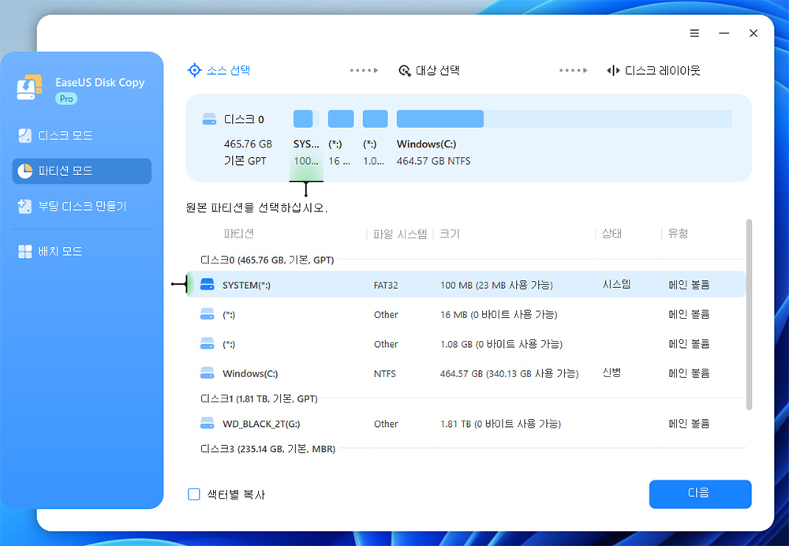
Task: Click the EaseUS Disk Copy logo icon
Action: 29,88
